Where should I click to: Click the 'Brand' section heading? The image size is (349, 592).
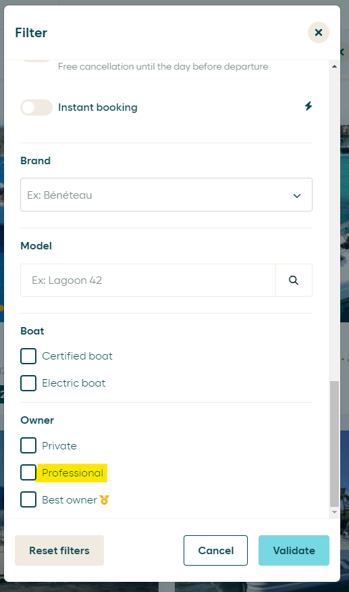36,161
